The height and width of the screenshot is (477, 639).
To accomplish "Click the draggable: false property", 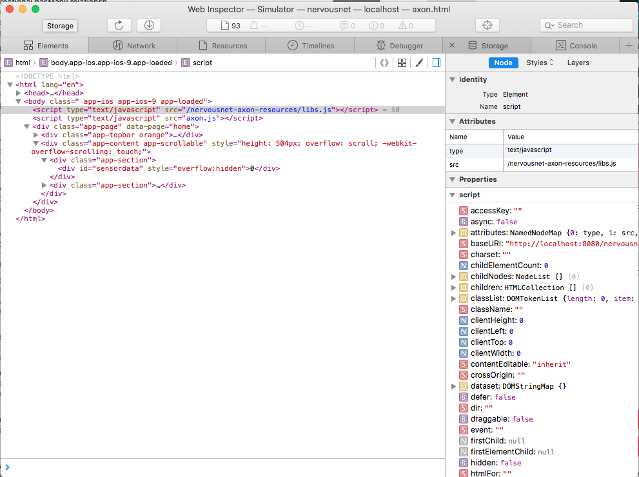I will tap(496, 419).
